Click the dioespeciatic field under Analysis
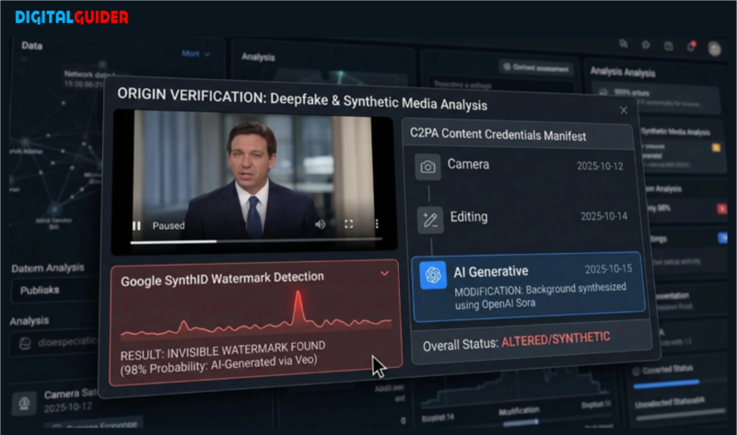The image size is (737, 435). click(x=53, y=343)
